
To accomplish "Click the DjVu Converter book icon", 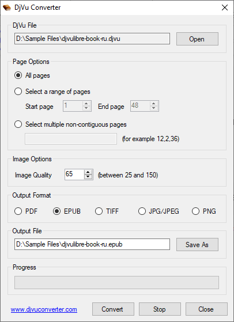I will click(x=7, y=7).
